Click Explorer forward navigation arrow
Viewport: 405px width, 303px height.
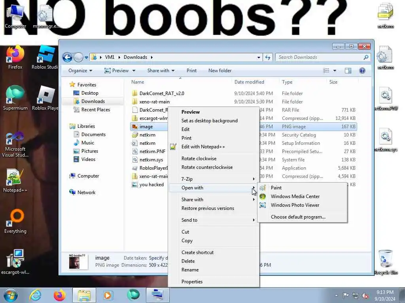pos(78,57)
